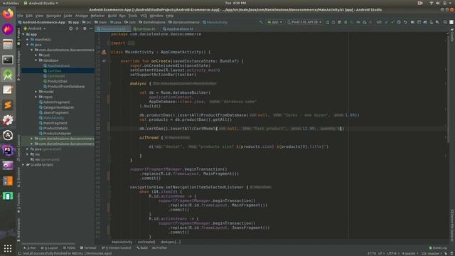Click the green Git commit checkmark icon

(392, 22)
